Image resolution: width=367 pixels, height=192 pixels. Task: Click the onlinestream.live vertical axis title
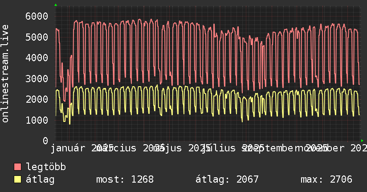(5, 74)
